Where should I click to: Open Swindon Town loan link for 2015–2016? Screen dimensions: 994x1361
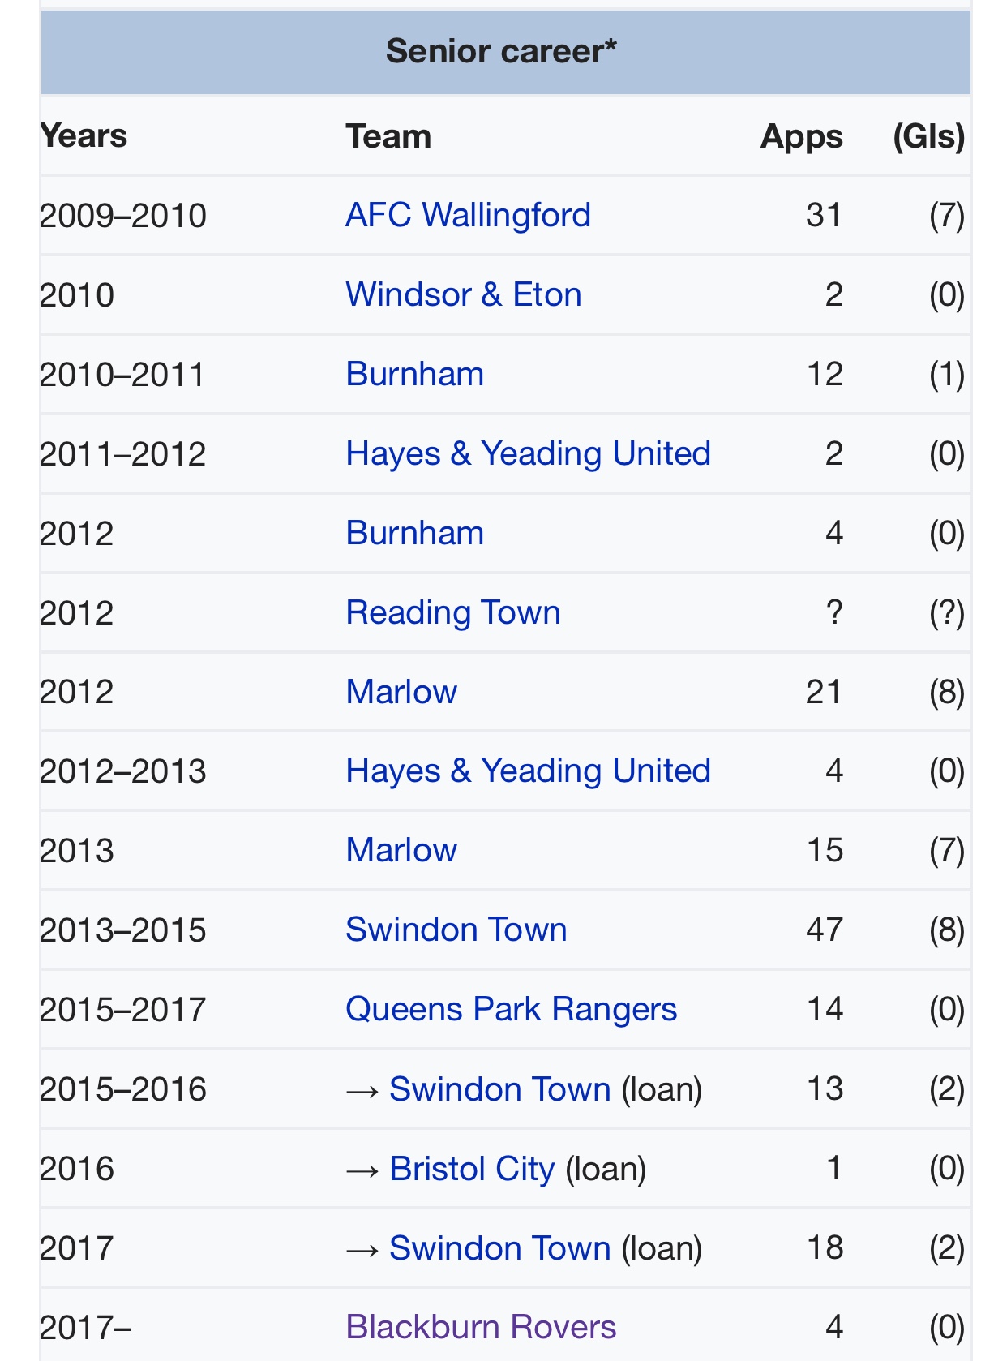pyautogui.click(x=499, y=1089)
